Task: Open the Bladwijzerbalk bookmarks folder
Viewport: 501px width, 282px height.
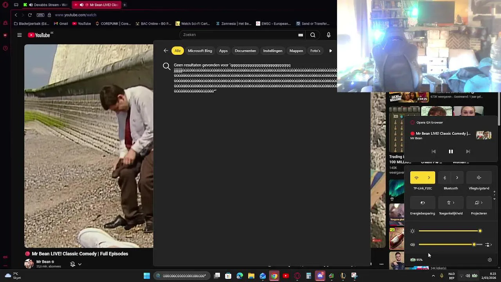Action: (x=31, y=23)
